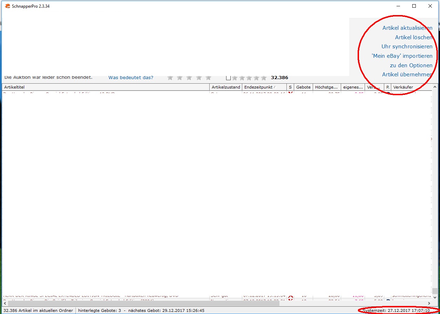This screenshot has width=440, height=314.
Task: Click the first gray rating star
Action: tap(170, 78)
